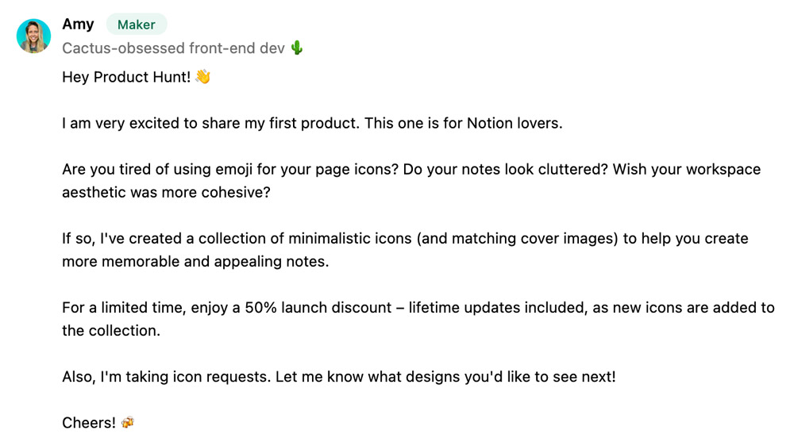
Task: Click the Hey Product Hunt greeting text
Action: [126, 77]
